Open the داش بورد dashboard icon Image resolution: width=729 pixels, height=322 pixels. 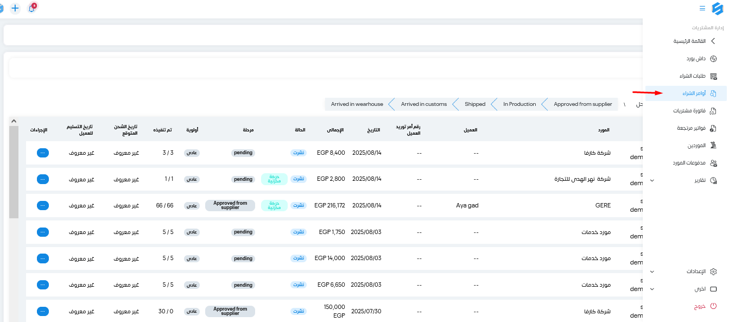714,59
